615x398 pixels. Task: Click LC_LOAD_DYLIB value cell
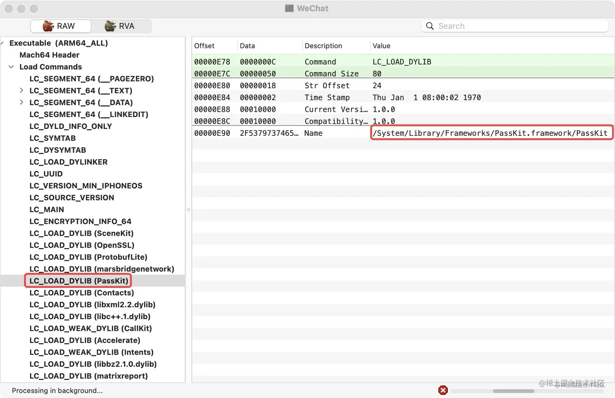tap(402, 62)
